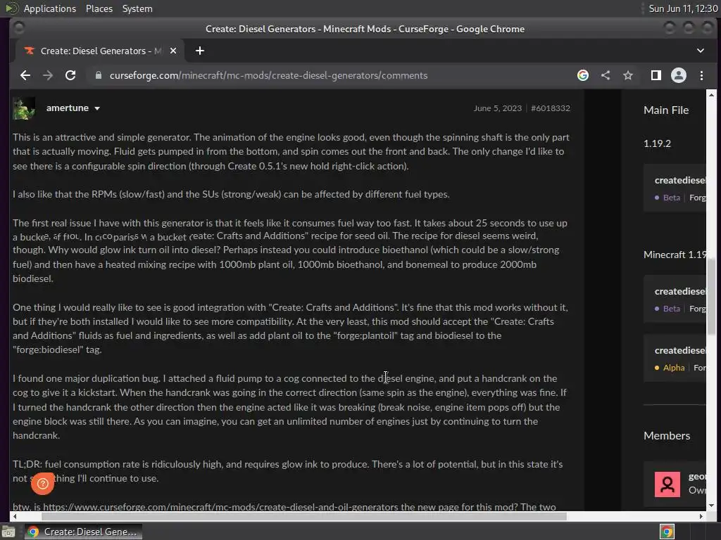Switch to Chrome via the taskbar button
Image resolution: width=721 pixels, height=540 pixels.
(83, 532)
